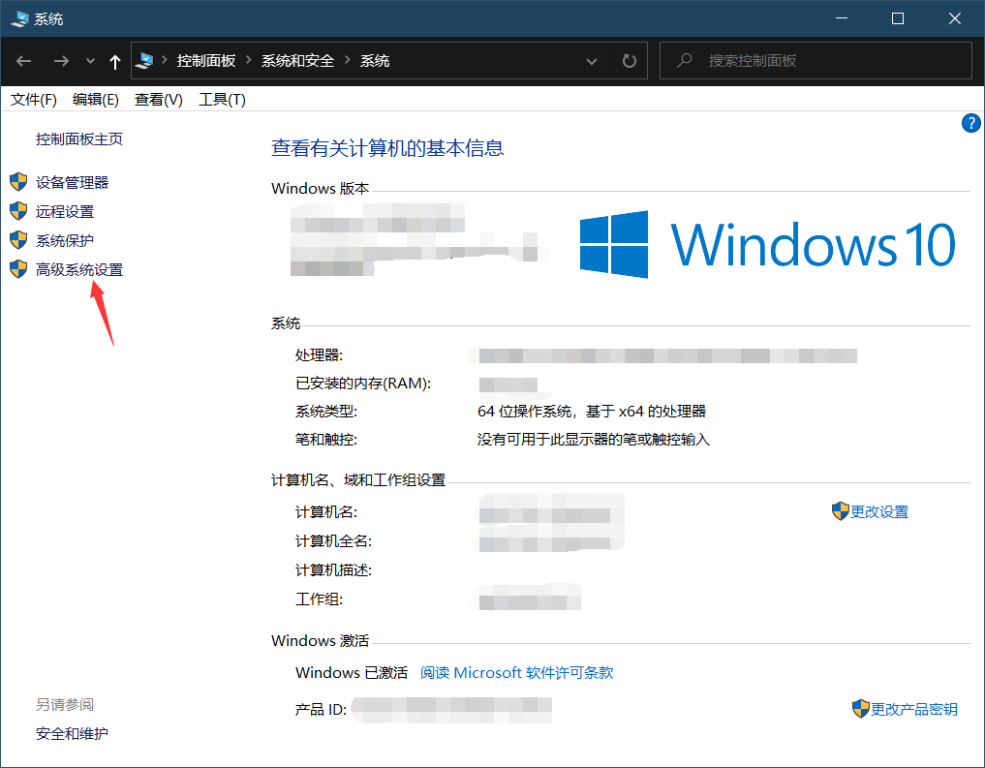
Task: Expand chevron after 系统和安全 breadcrumb
Action: 347,60
